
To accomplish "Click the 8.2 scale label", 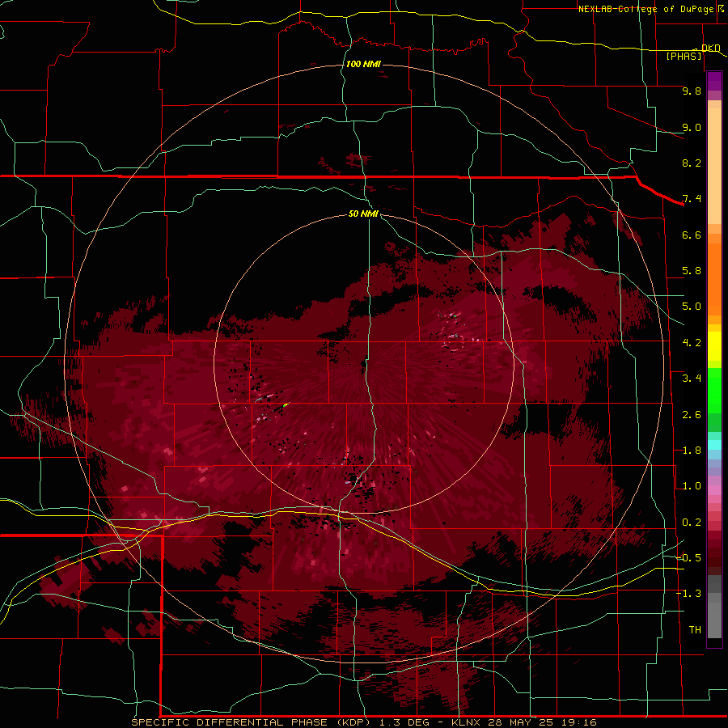I will (692, 163).
